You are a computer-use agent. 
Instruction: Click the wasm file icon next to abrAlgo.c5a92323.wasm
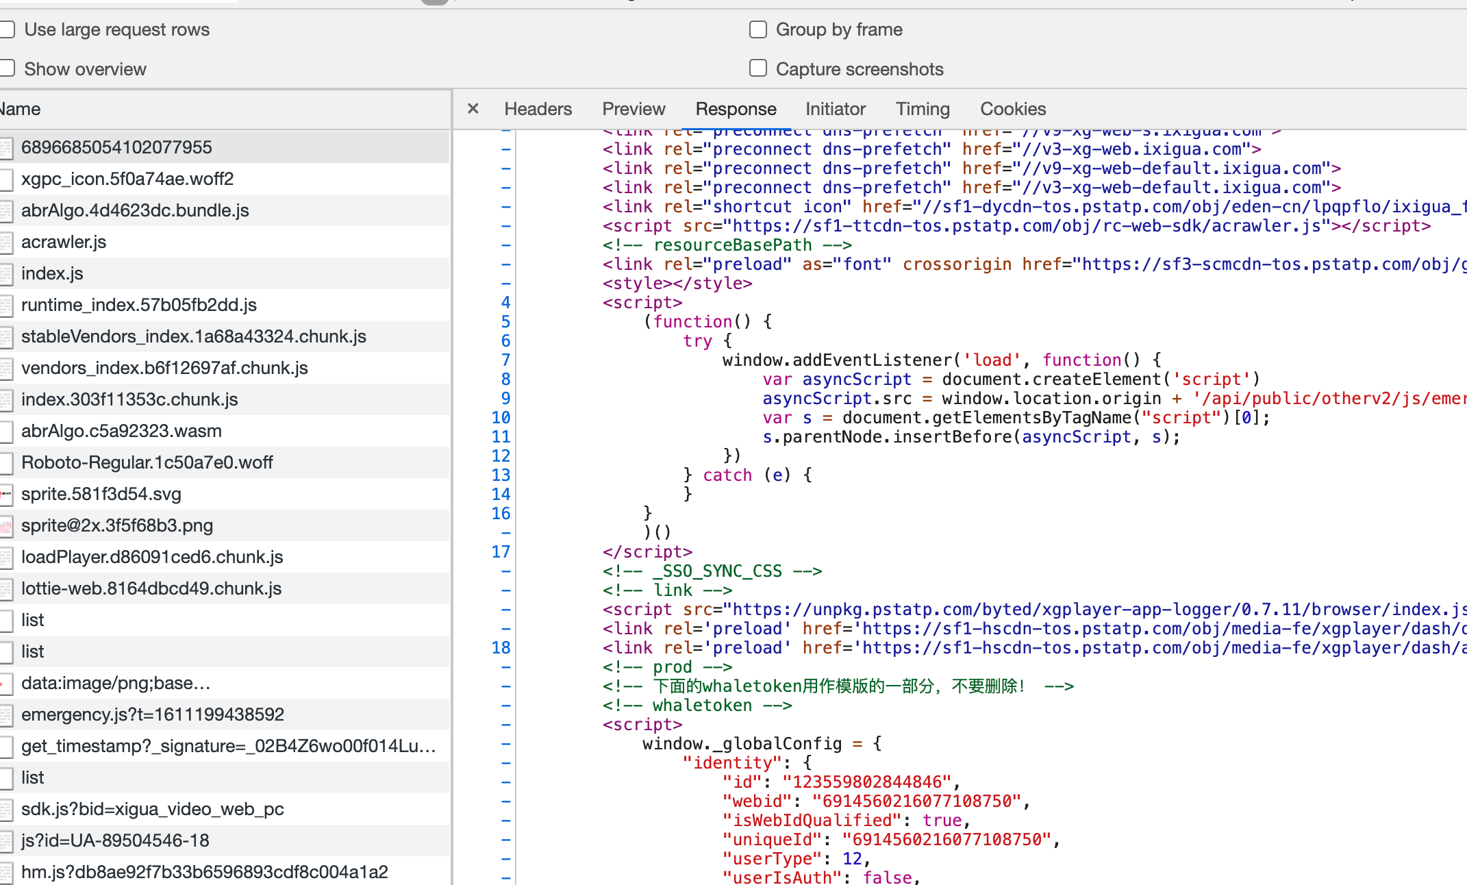(x=6, y=431)
